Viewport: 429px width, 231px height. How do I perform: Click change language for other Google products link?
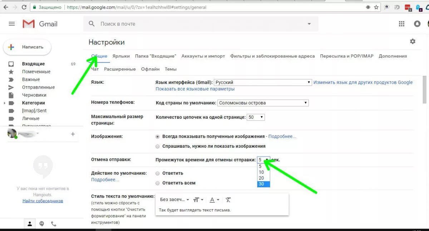[363, 82]
